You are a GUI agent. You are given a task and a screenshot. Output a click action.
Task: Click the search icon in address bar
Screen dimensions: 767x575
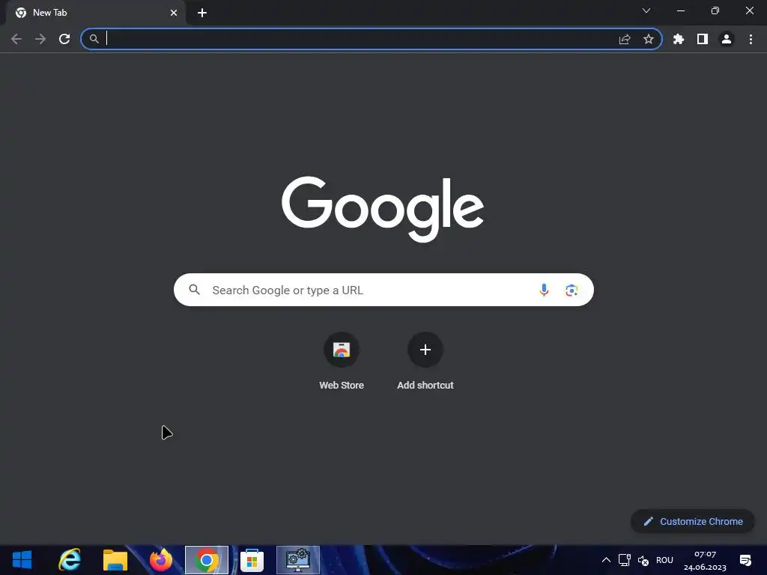[94, 39]
